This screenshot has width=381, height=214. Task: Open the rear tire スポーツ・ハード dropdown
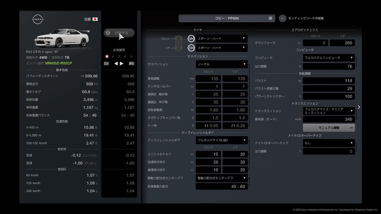coord(222,48)
